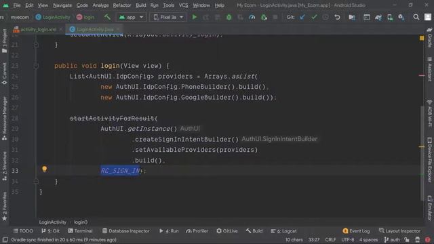Click the red error stripe on editor scrollbar
The image size is (434, 244).
422,75
